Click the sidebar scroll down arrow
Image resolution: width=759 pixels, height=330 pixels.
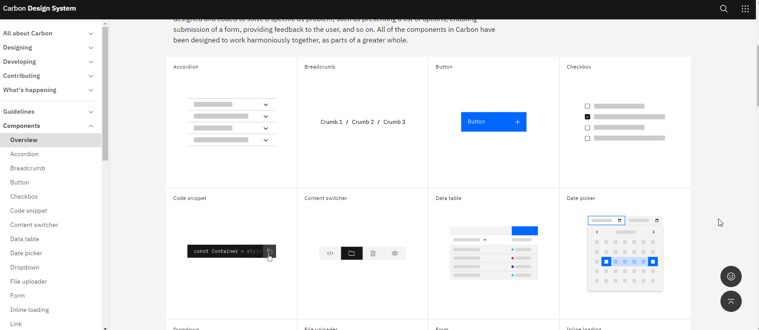105,328
